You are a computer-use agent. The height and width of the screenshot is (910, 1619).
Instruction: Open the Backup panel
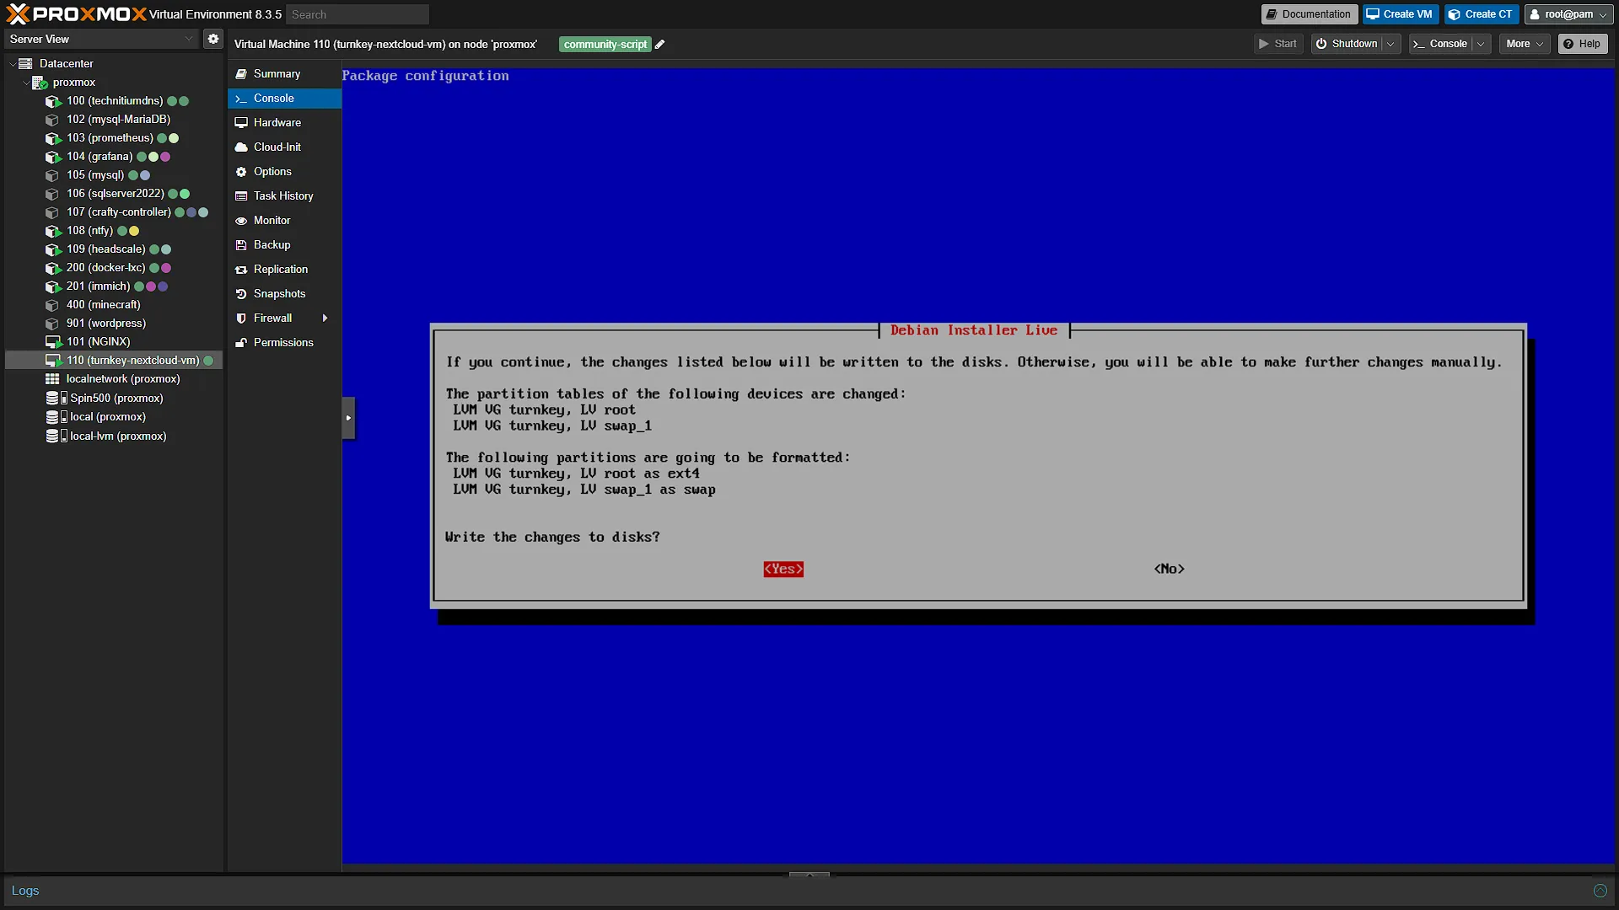(284, 245)
